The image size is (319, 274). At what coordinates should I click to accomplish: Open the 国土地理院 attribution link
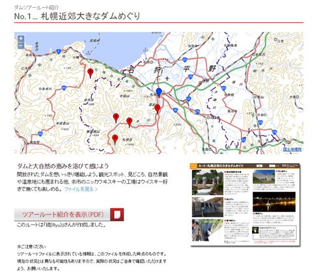click(292, 149)
